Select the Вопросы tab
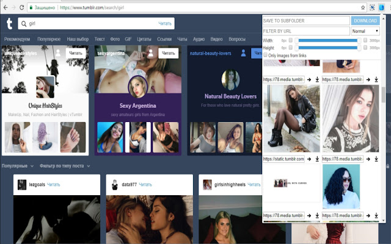 tap(237, 39)
